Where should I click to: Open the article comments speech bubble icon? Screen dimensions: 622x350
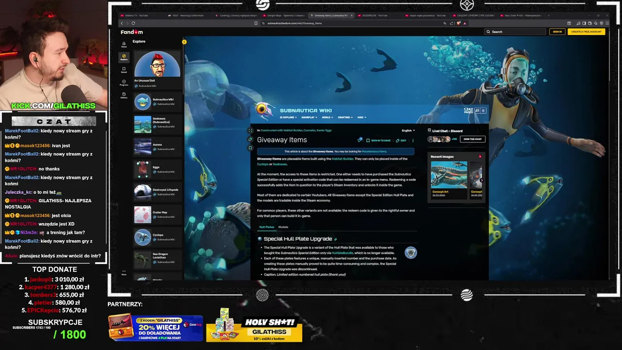[360, 140]
